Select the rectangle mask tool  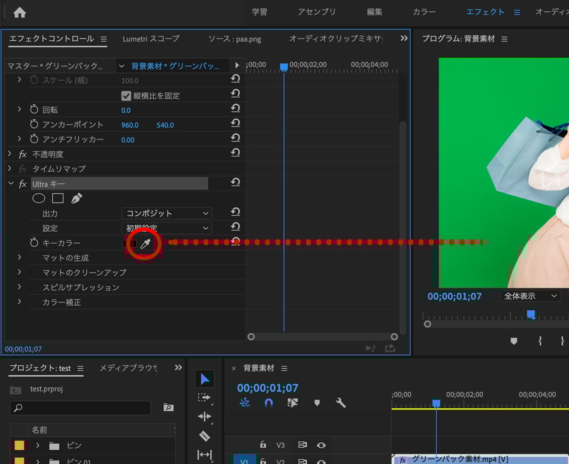[57, 198]
